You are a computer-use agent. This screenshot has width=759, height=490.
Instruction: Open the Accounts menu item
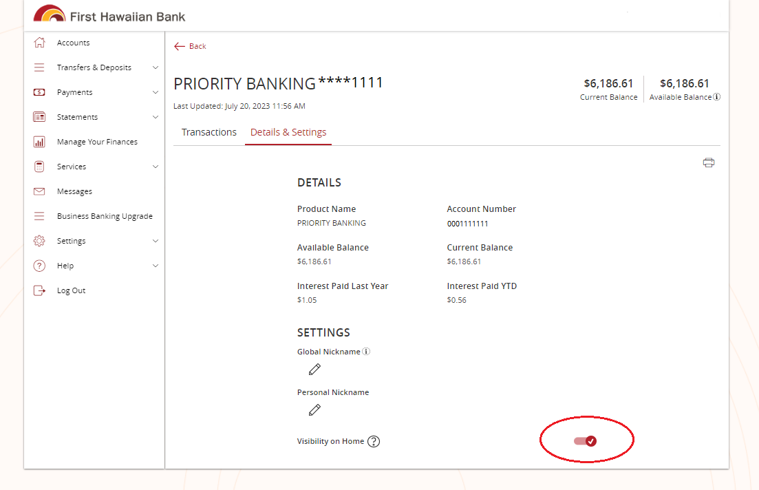coord(73,43)
